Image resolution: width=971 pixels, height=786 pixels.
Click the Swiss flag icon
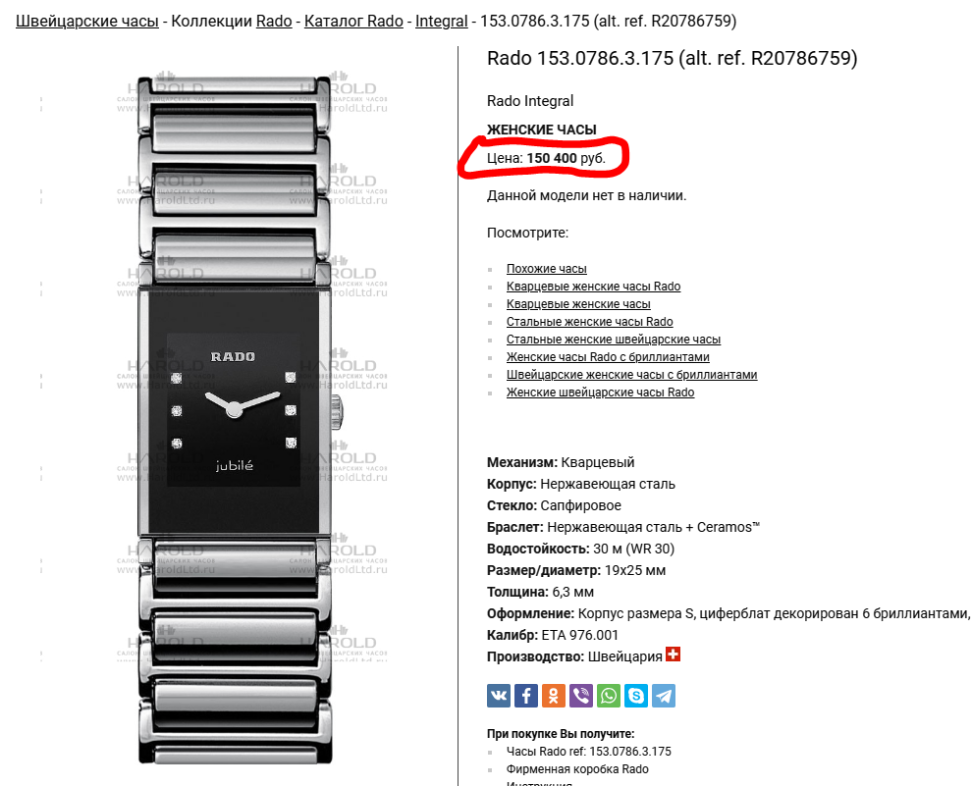click(x=674, y=655)
